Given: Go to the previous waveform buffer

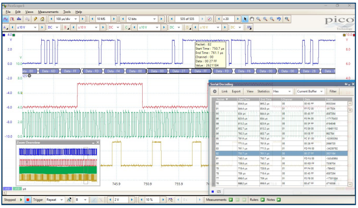Looking at the screenshot, I should [x=171, y=19].
